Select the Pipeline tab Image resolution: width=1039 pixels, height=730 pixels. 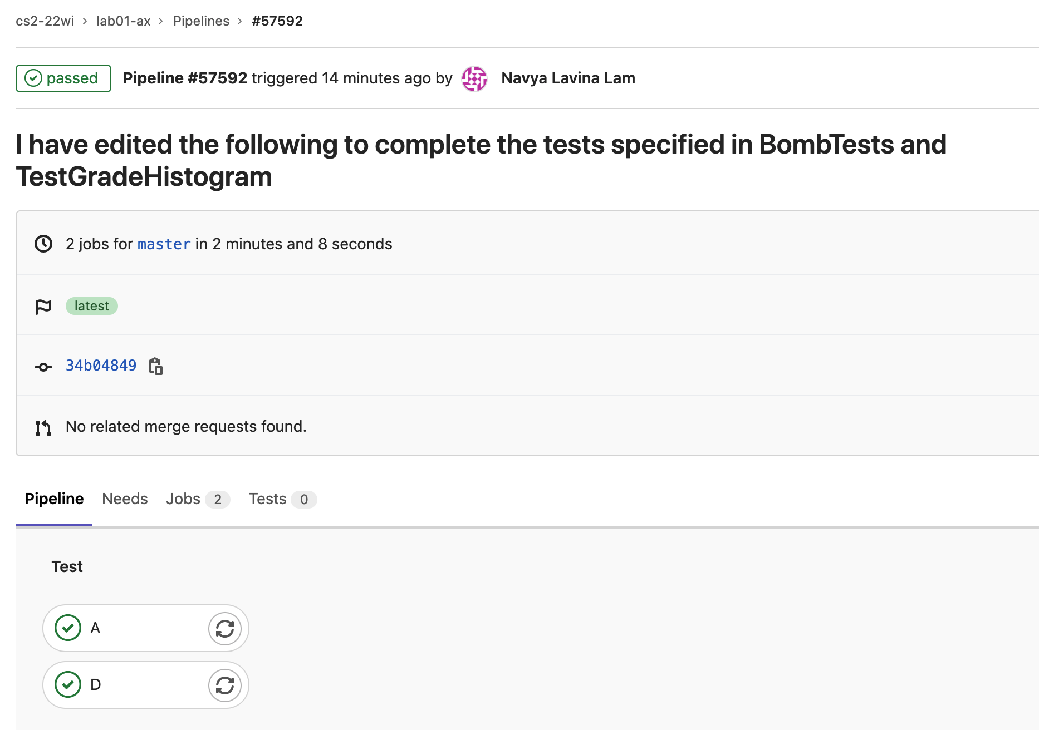coord(54,499)
